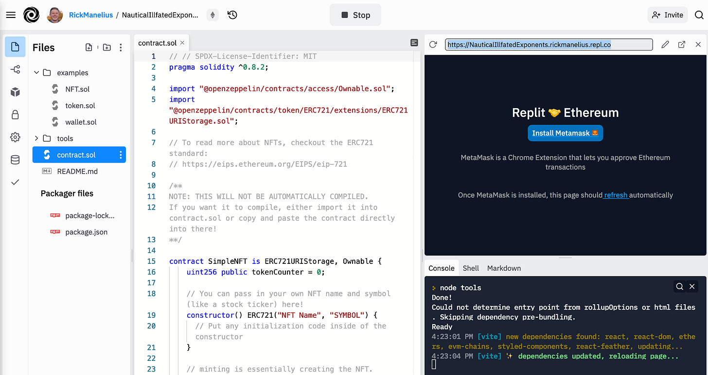This screenshot has width=708, height=375.
Task: Click NauticalIllfatedExpon... repl name
Action: [x=160, y=15]
